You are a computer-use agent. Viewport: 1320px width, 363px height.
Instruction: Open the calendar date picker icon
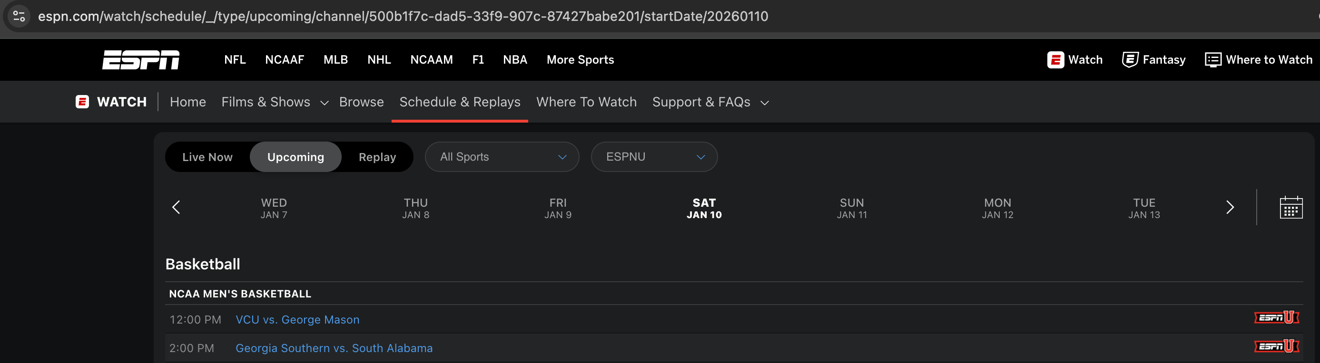tap(1290, 207)
